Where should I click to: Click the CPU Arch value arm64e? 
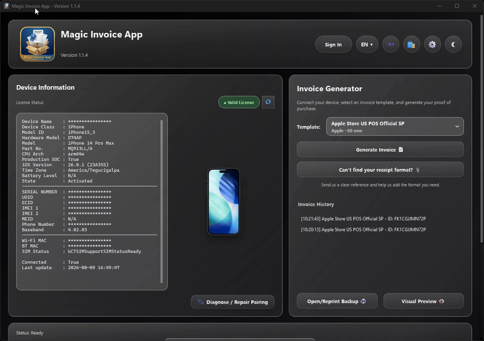point(76,154)
